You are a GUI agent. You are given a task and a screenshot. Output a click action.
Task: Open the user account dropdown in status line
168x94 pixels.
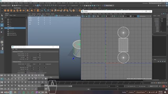tap(109, 5)
